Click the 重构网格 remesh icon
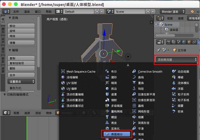This screenshot has height=140, width=200. [x=107, y=111]
